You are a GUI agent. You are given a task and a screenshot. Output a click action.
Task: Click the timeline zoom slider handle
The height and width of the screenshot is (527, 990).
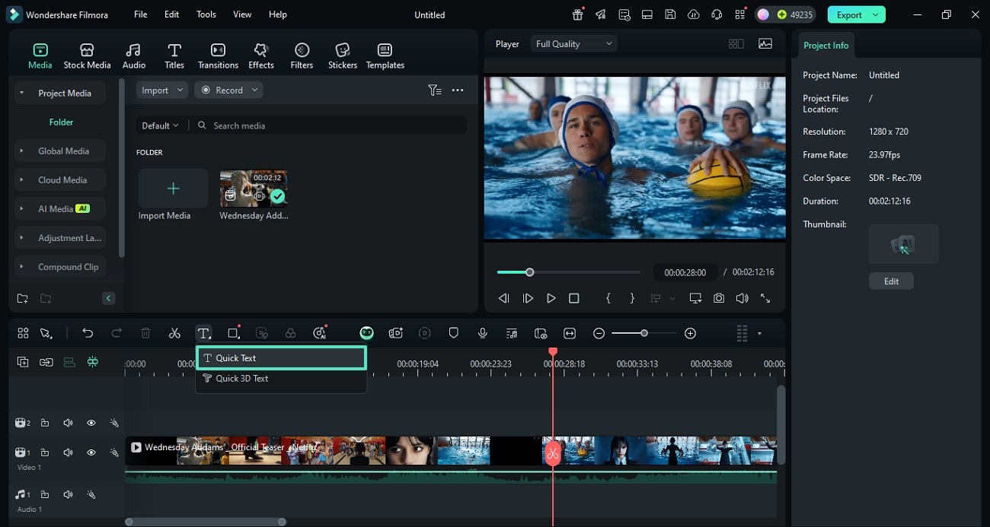coord(644,333)
